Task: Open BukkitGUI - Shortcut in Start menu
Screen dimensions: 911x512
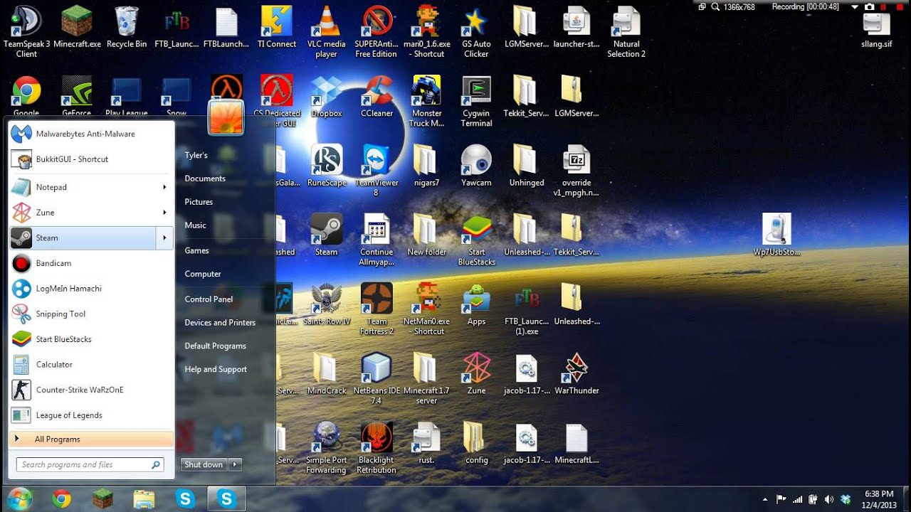Action: pyautogui.click(x=91, y=159)
